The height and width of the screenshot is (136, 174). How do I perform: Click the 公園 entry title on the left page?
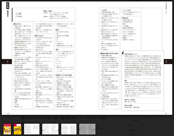[x=18, y=13]
